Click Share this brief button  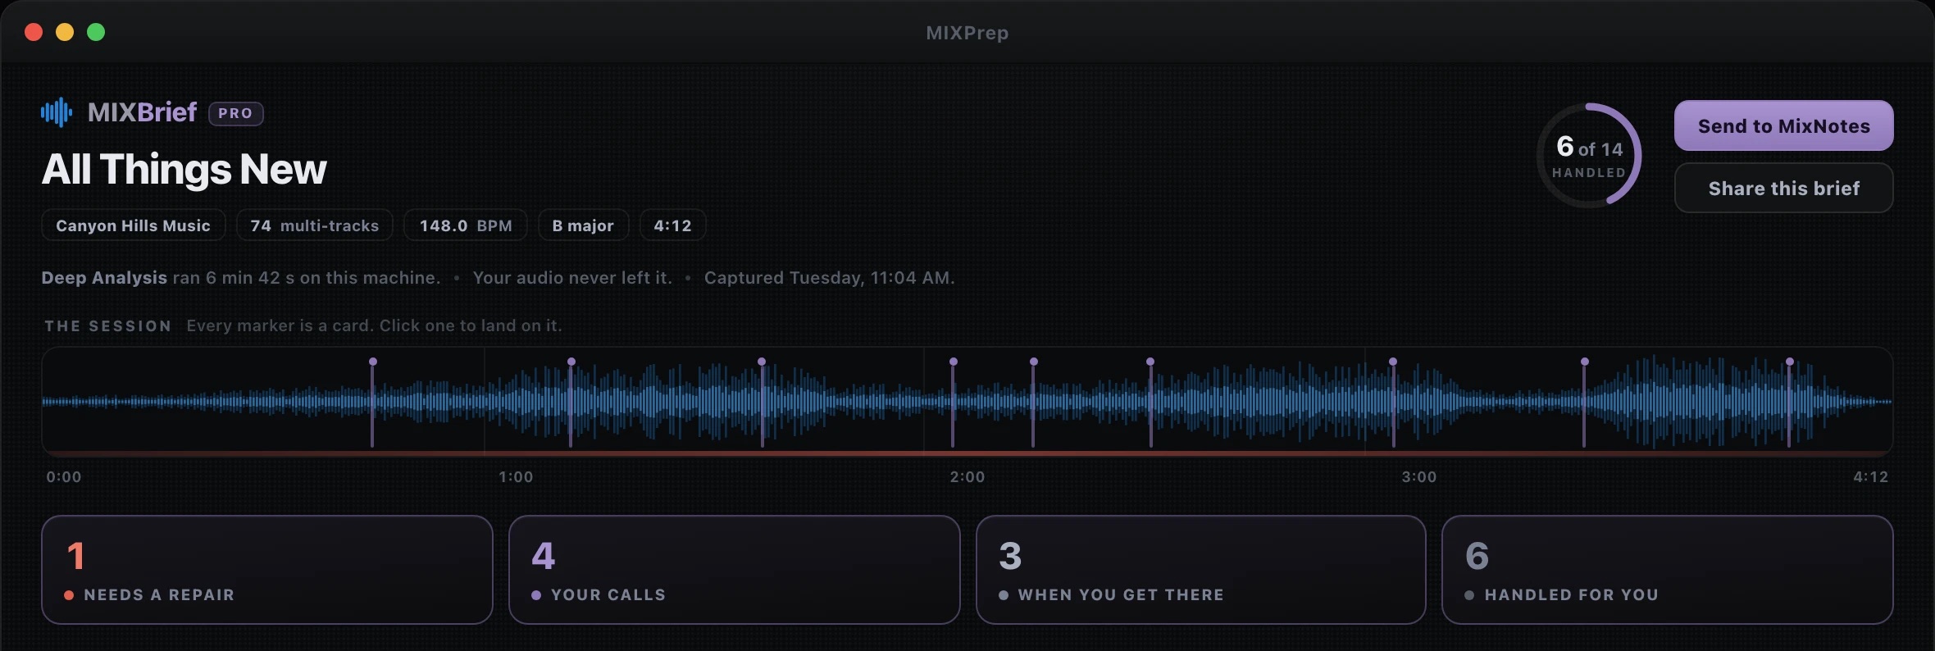(1783, 188)
